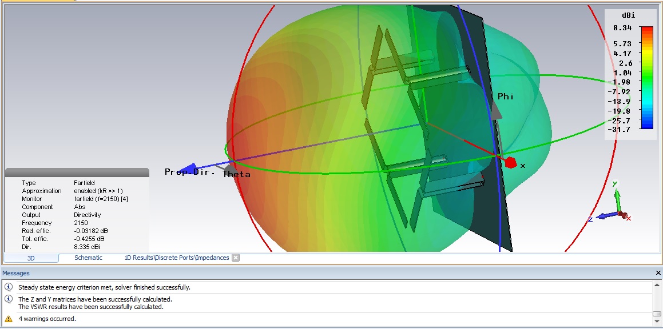
Task: Close the Impedances results tab
Action: point(236,258)
